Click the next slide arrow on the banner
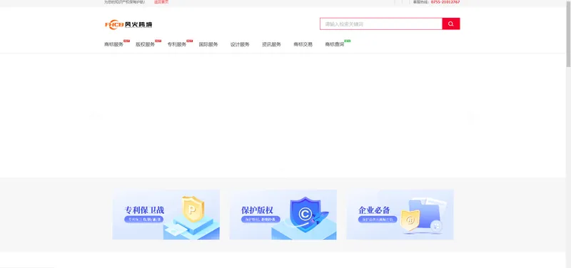This screenshot has height=268, width=571. pos(471,115)
